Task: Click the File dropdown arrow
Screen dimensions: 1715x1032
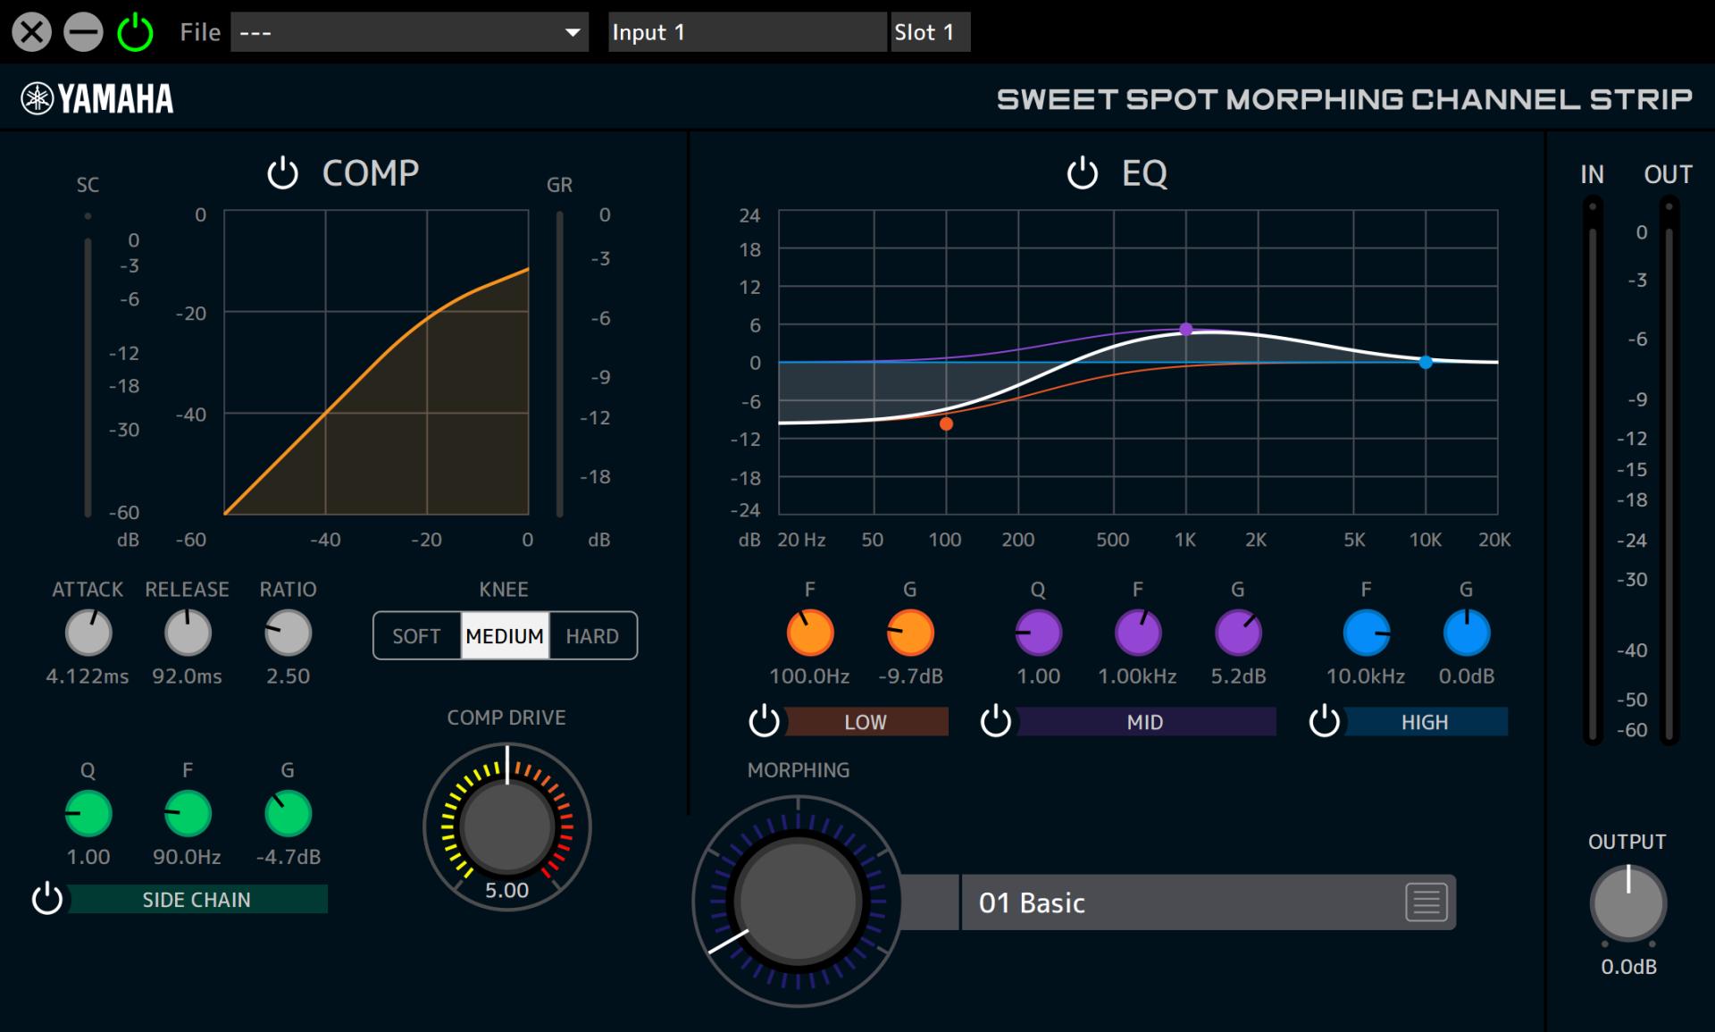Action: pos(573,33)
